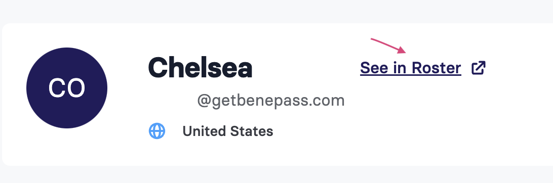Click the United States country label
Viewport: 553px width, 183px height.
pyautogui.click(x=228, y=131)
